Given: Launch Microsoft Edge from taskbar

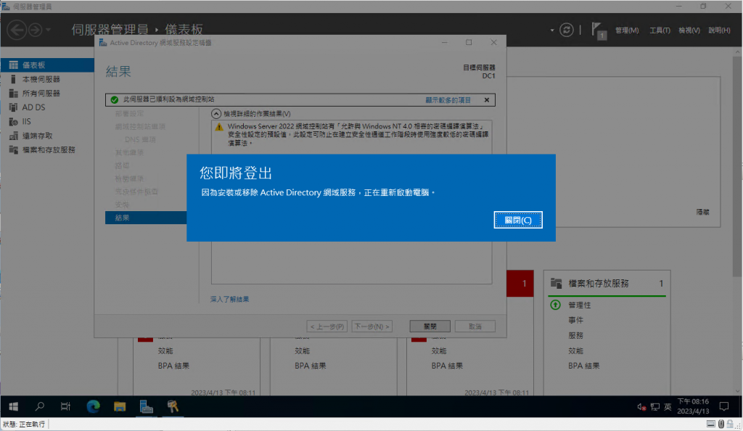Looking at the screenshot, I should (93, 406).
